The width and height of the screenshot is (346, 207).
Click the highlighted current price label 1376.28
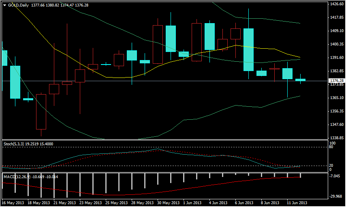point(337,81)
